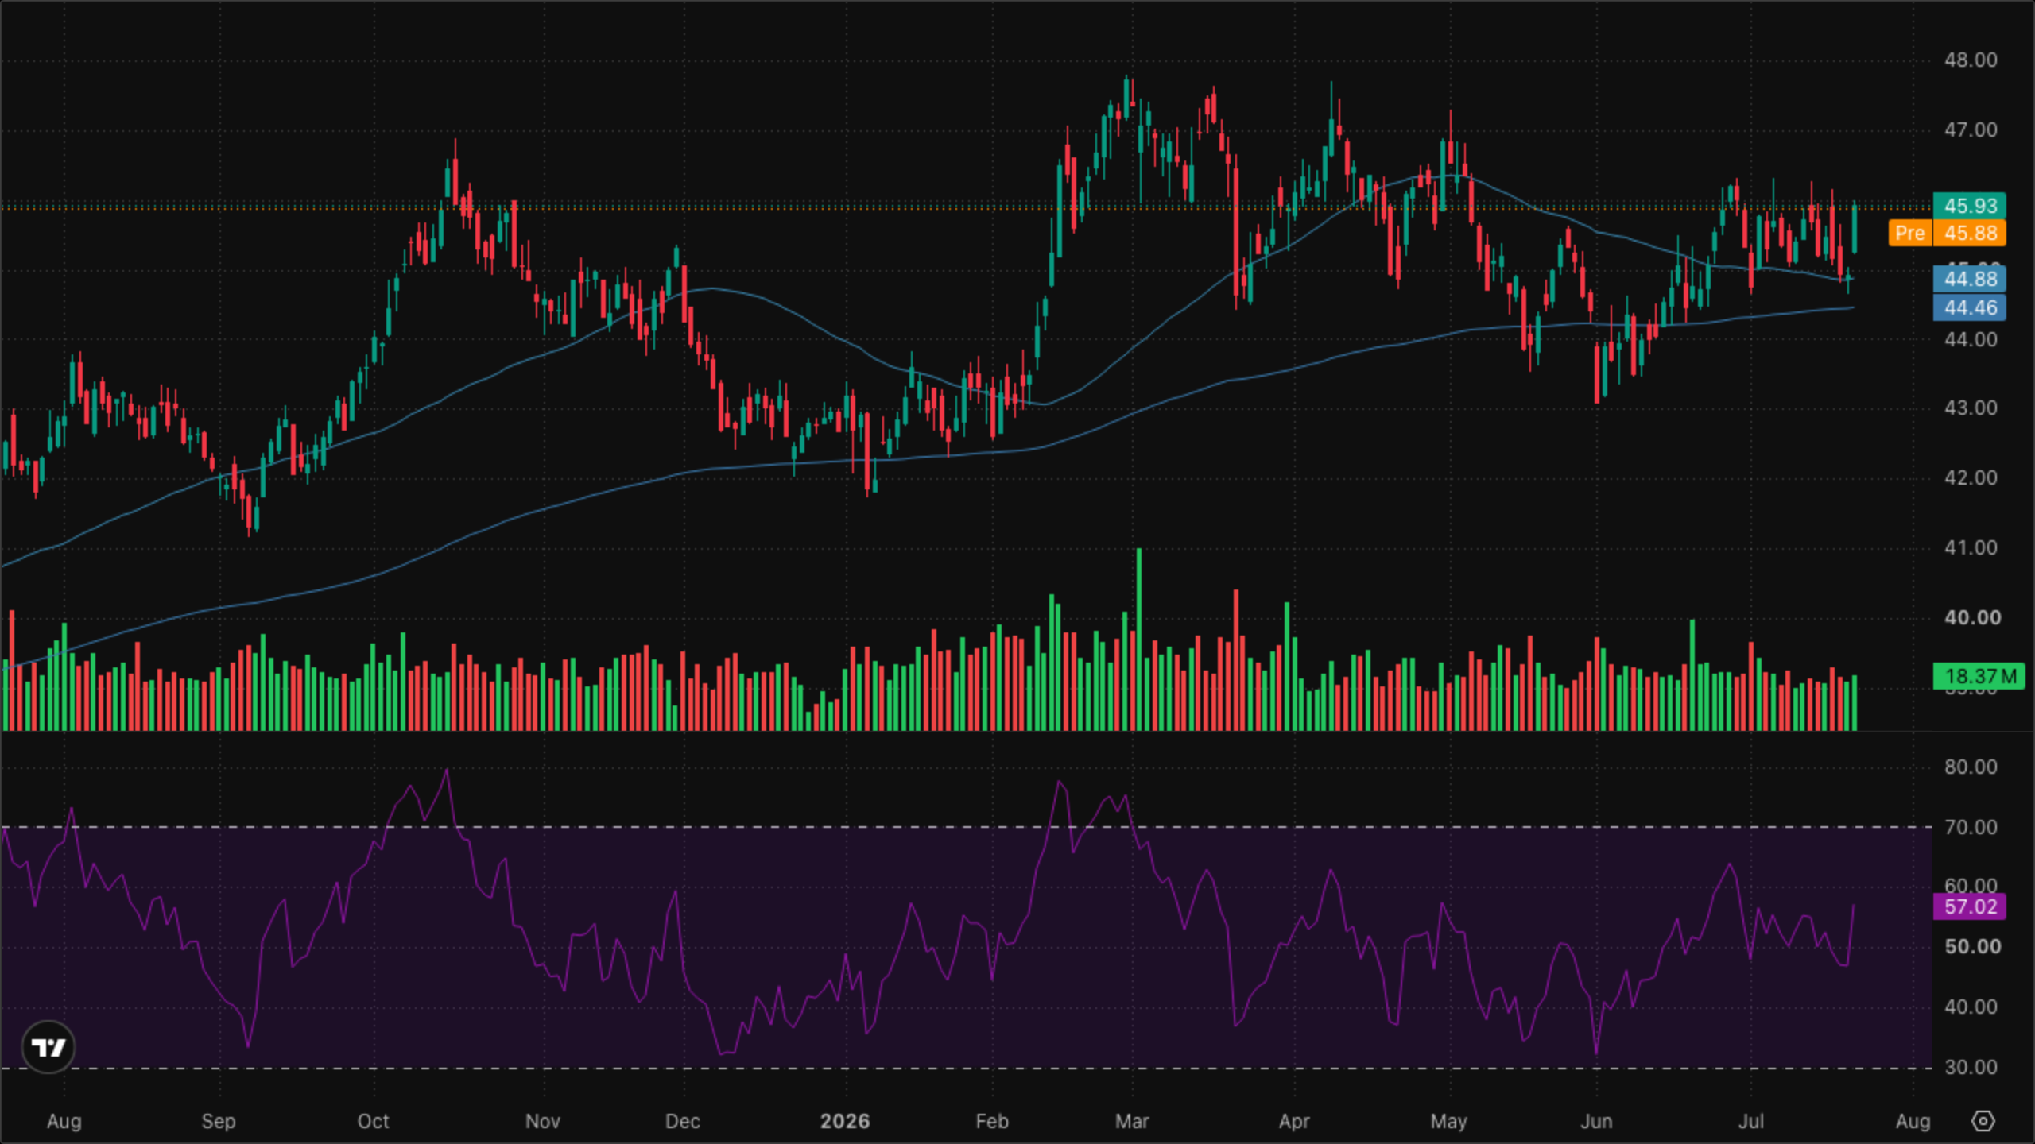Viewport: 2035px width, 1144px height.
Task: Select the Oct label on the time axis
Action: click(x=373, y=1121)
